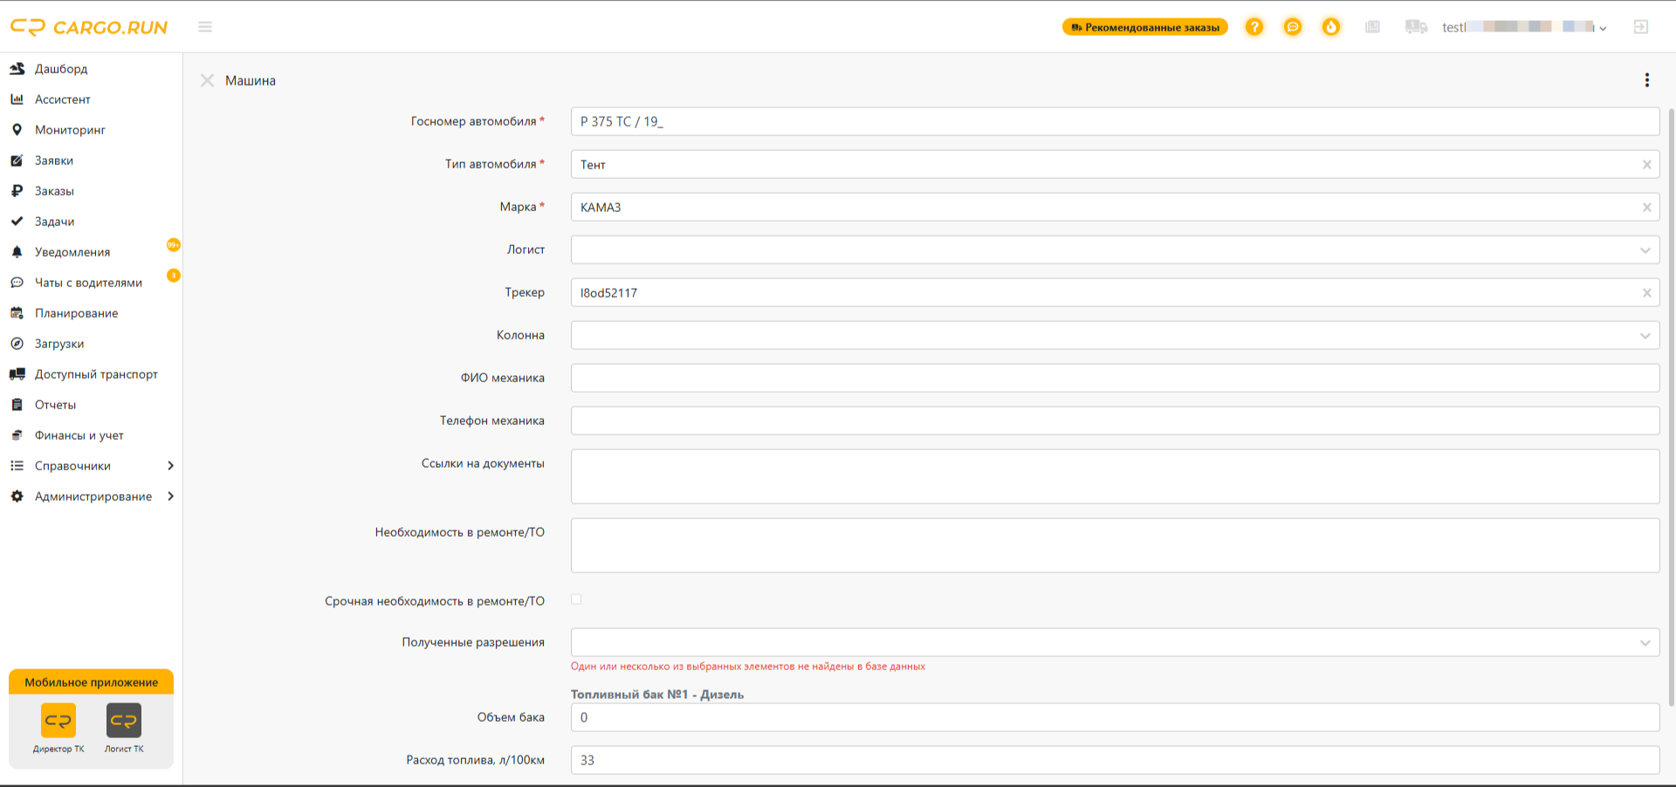Focus the Телефон механика field
The image size is (1676, 787).
click(x=1116, y=421)
